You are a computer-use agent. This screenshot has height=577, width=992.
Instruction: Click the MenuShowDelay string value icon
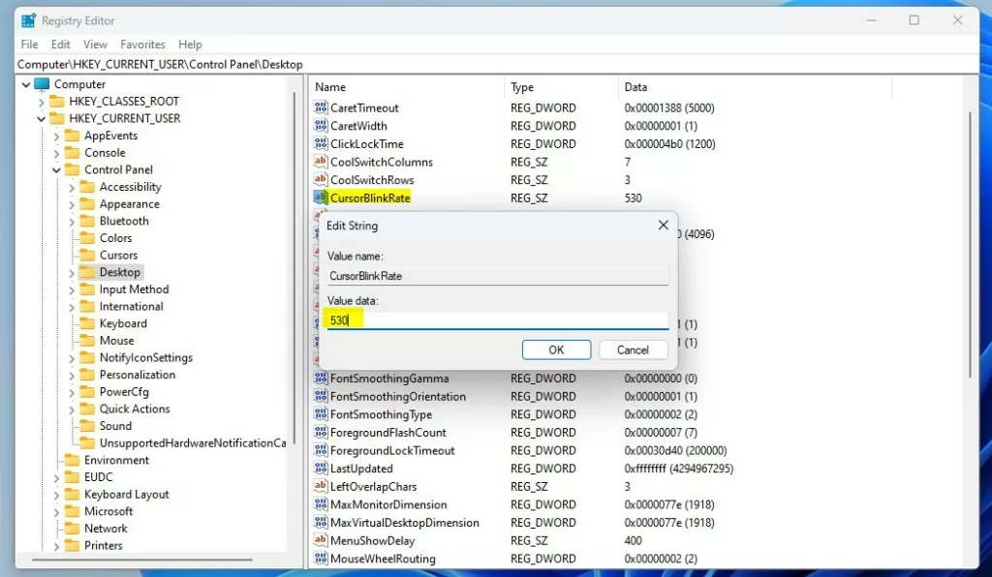[x=321, y=540]
